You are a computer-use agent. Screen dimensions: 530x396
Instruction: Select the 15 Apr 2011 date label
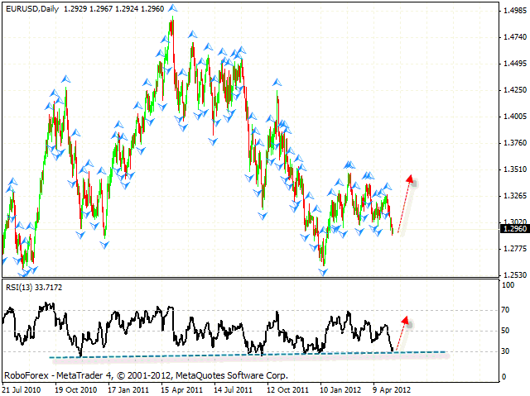click(184, 388)
